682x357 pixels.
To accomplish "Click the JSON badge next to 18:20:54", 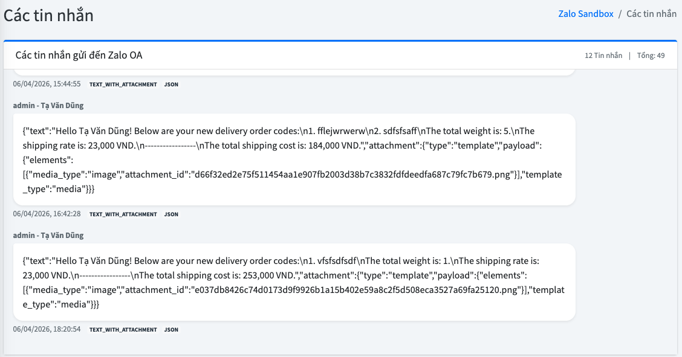I will click(x=171, y=330).
